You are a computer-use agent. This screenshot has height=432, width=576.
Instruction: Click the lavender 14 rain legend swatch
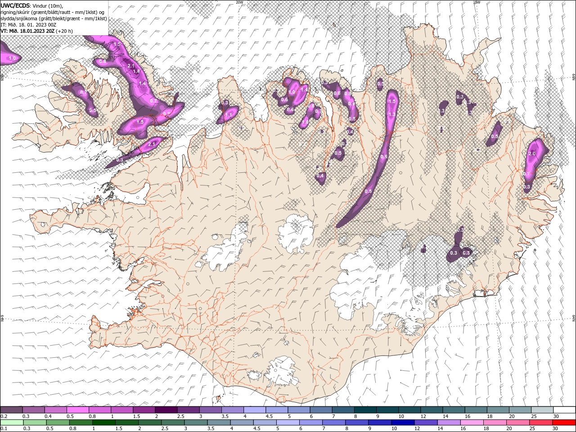click(448, 423)
